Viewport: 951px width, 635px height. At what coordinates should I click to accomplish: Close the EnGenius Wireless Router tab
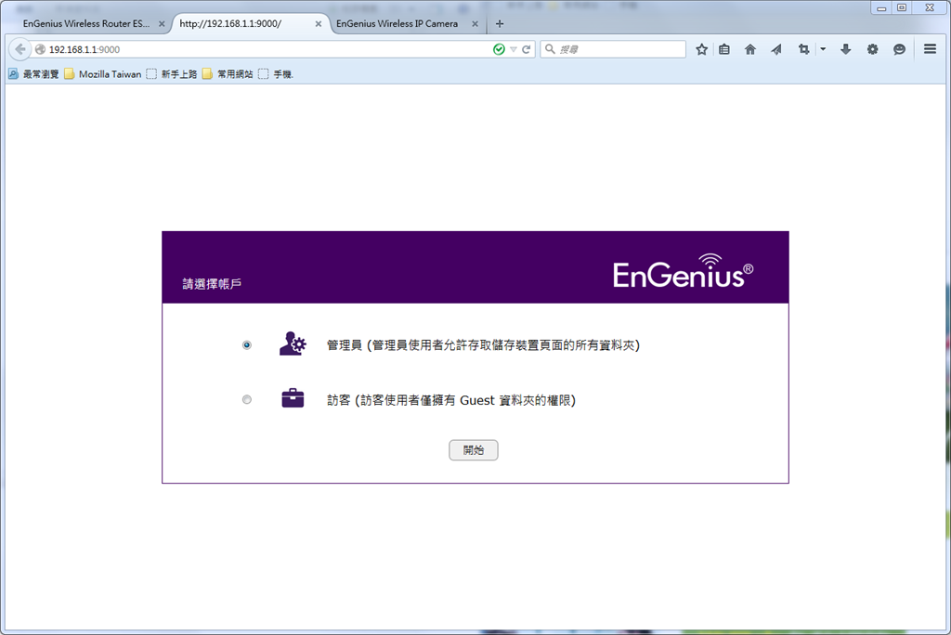pos(162,24)
